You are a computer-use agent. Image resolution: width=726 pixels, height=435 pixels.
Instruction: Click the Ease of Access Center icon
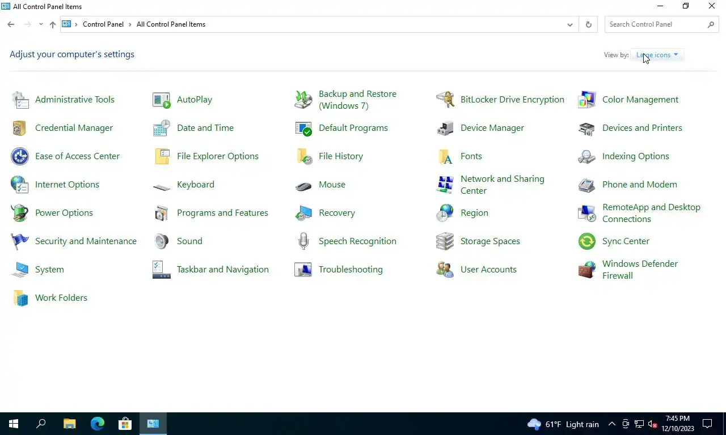point(20,156)
